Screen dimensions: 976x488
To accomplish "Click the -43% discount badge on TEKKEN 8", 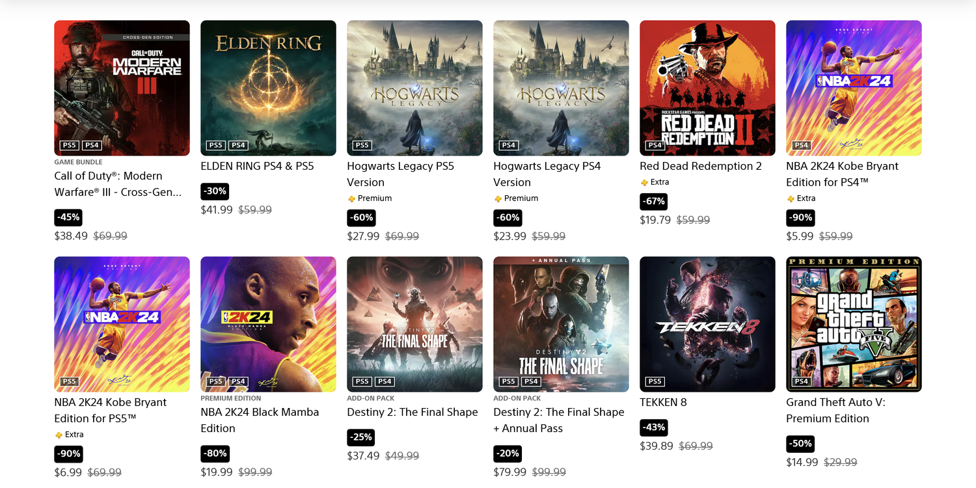I will tap(654, 427).
